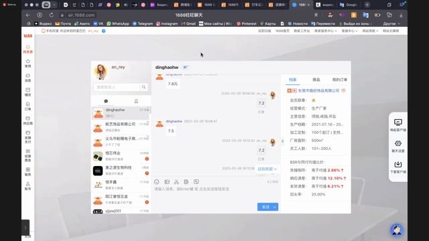Image resolution: width=429 pixels, height=241 pixels.
Task: Open the company name link in info panel
Action: coord(318,90)
